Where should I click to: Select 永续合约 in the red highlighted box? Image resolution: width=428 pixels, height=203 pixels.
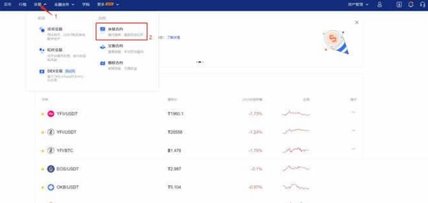(x=121, y=32)
